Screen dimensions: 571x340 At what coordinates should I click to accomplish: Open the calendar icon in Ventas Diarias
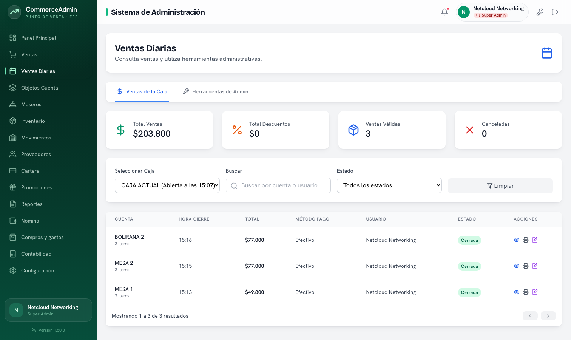547,53
